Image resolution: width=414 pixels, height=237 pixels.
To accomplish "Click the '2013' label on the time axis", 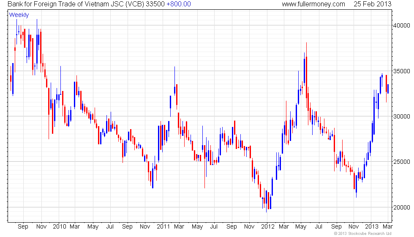I will click(372, 227).
